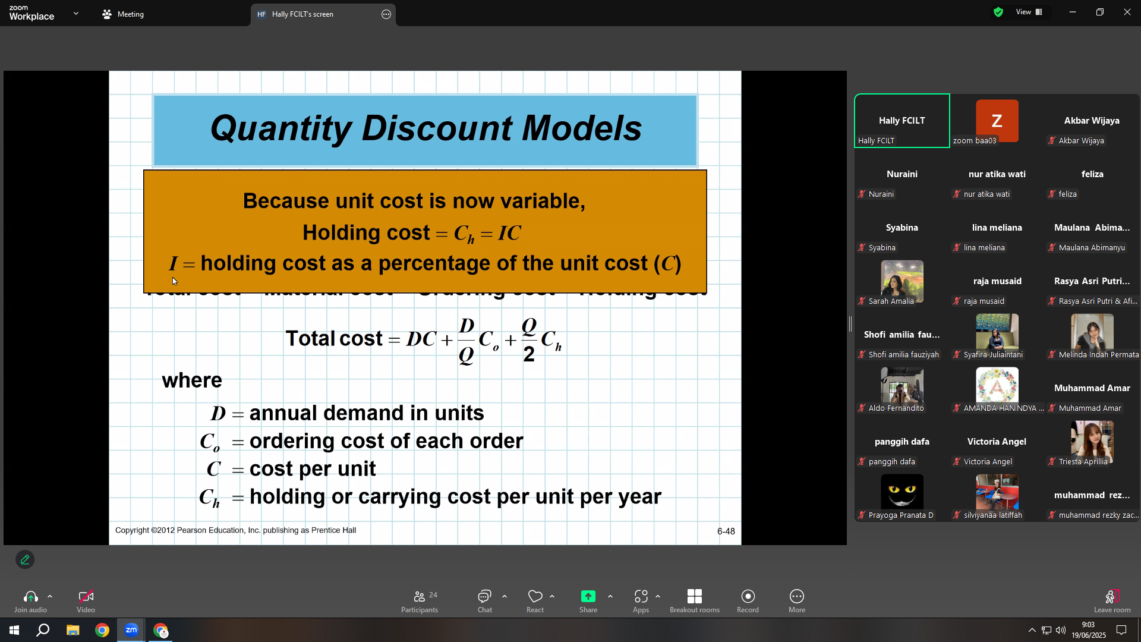Click Syabina's muted microphone icon
The height and width of the screenshot is (642, 1141).
[x=862, y=248]
